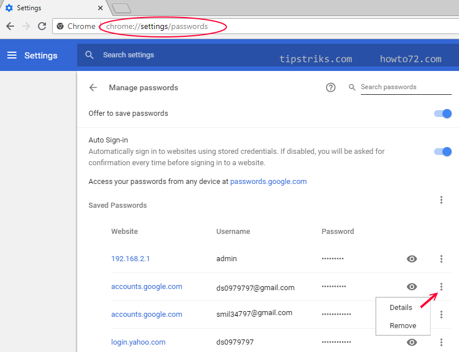The width and height of the screenshot is (459, 352).
Task: Click the address bar URL
Action: click(x=157, y=26)
